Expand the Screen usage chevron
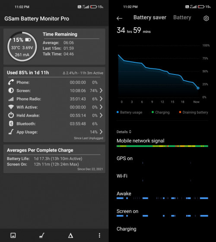Screen dimensions: 216x242 pos(101,90)
